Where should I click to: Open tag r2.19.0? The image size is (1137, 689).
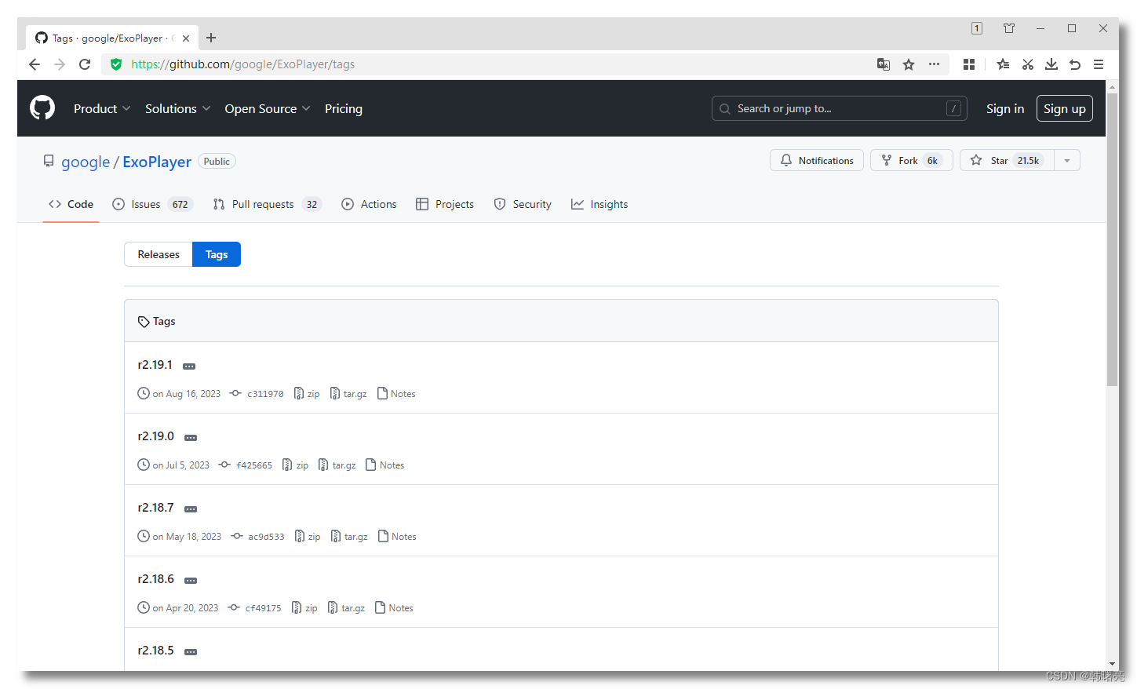[155, 436]
